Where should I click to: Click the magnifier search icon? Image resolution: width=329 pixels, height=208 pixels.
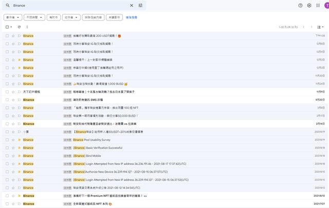8,5
